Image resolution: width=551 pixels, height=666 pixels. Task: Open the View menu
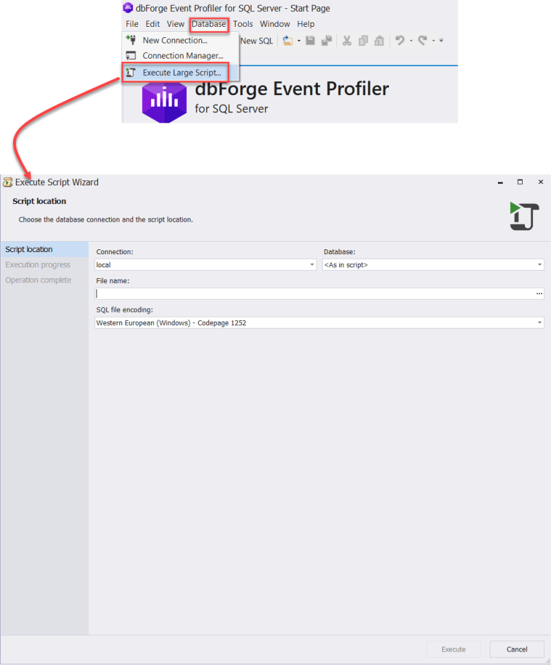175,24
